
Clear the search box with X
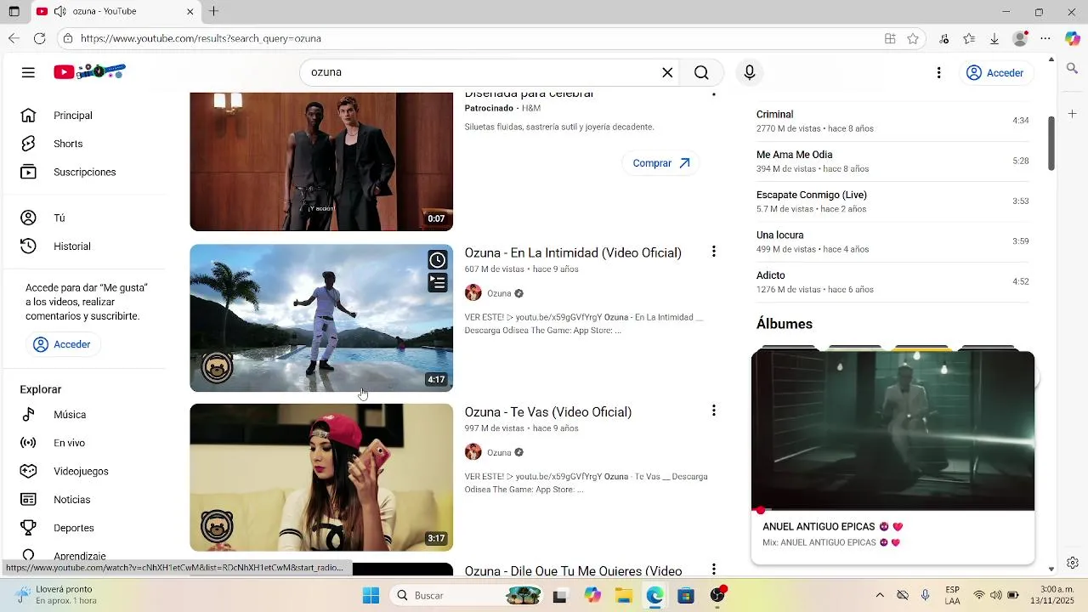coord(667,72)
